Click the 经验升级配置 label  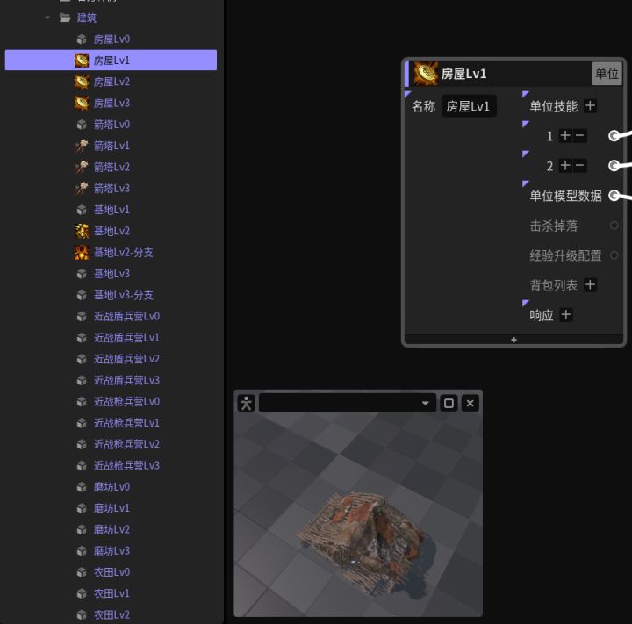(565, 255)
